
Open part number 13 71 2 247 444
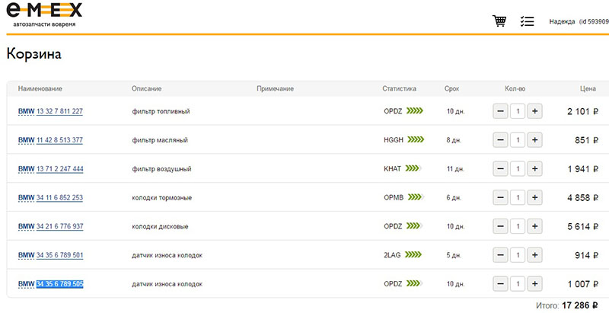pos(59,169)
